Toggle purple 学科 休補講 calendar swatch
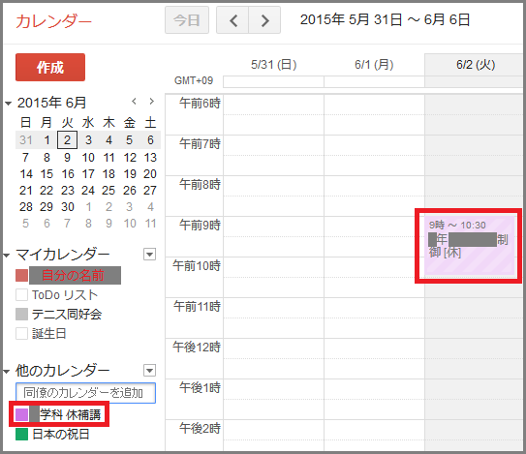526x454 pixels. [21, 414]
